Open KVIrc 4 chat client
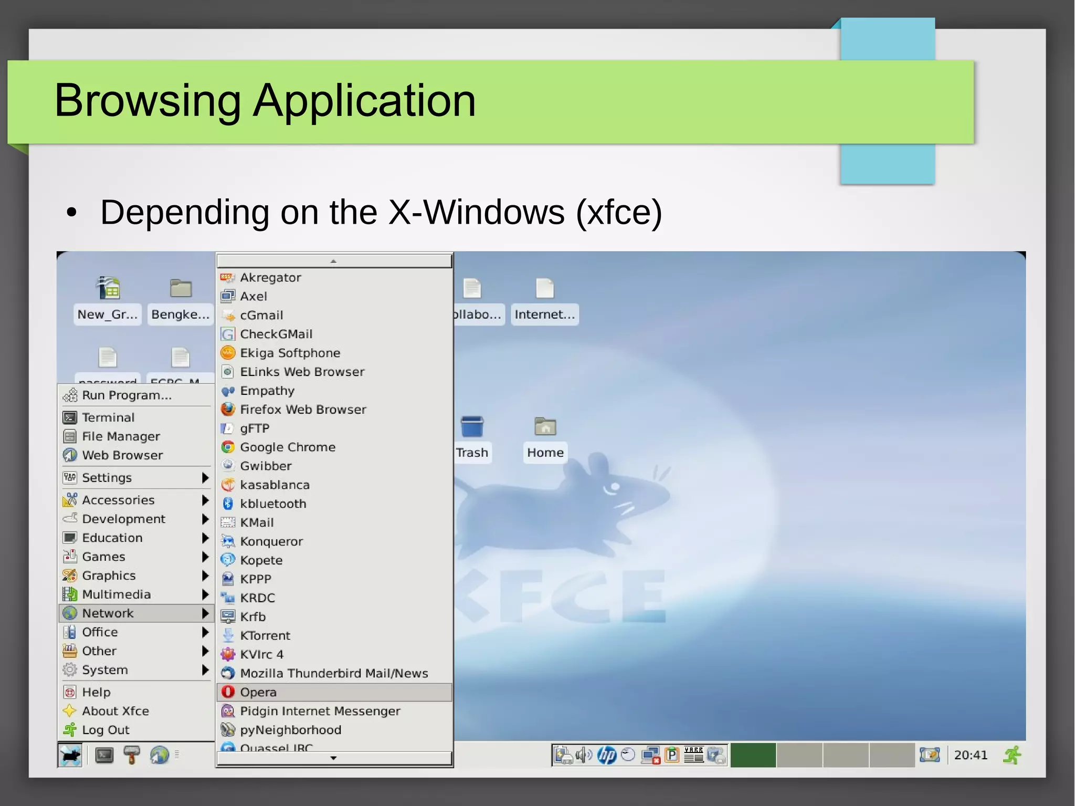The image size is (1075, 806). [x=334, y=655]
